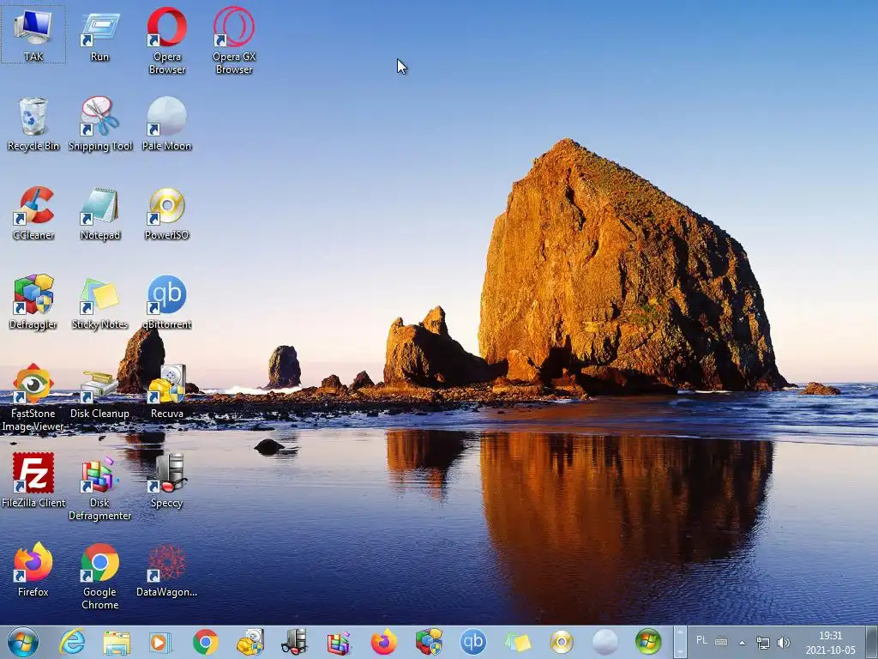Launch PowerISO from the taskbar
The height and width of the screenshot is (659, 878).
click(x=562, y=642)
